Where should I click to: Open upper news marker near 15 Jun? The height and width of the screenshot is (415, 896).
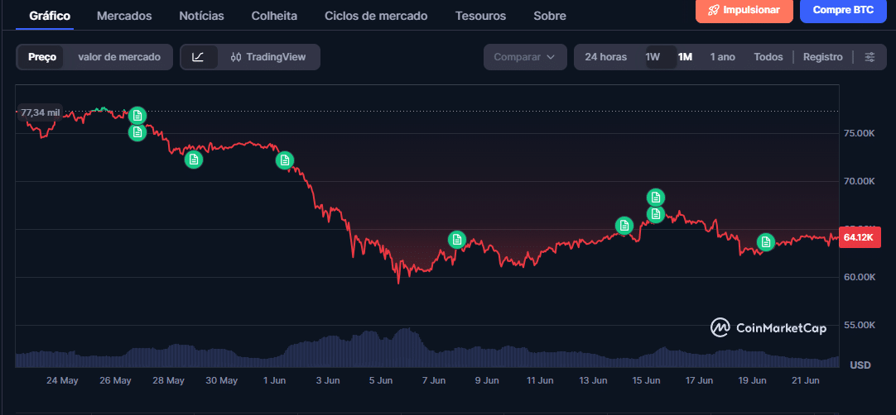(656, 198)
